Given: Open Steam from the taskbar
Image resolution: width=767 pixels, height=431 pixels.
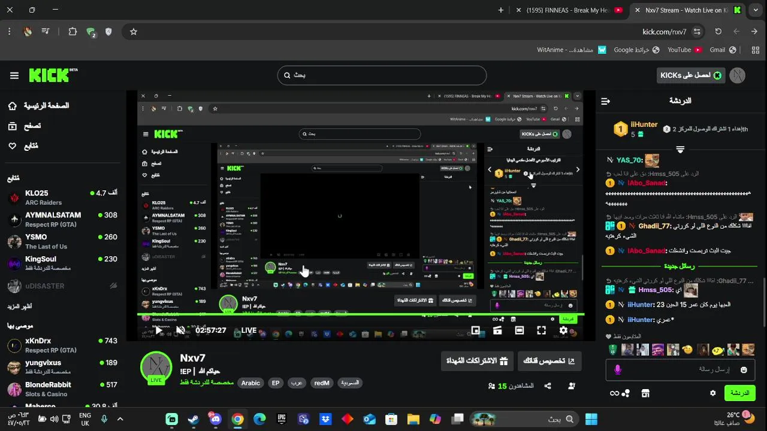Looking at the screenshot, I should point(194,419).
